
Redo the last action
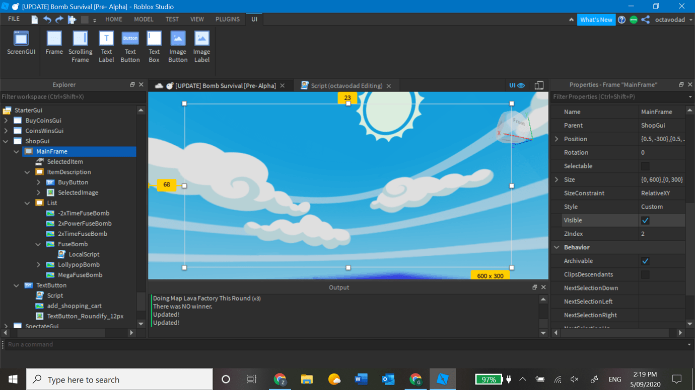[59, 20]
